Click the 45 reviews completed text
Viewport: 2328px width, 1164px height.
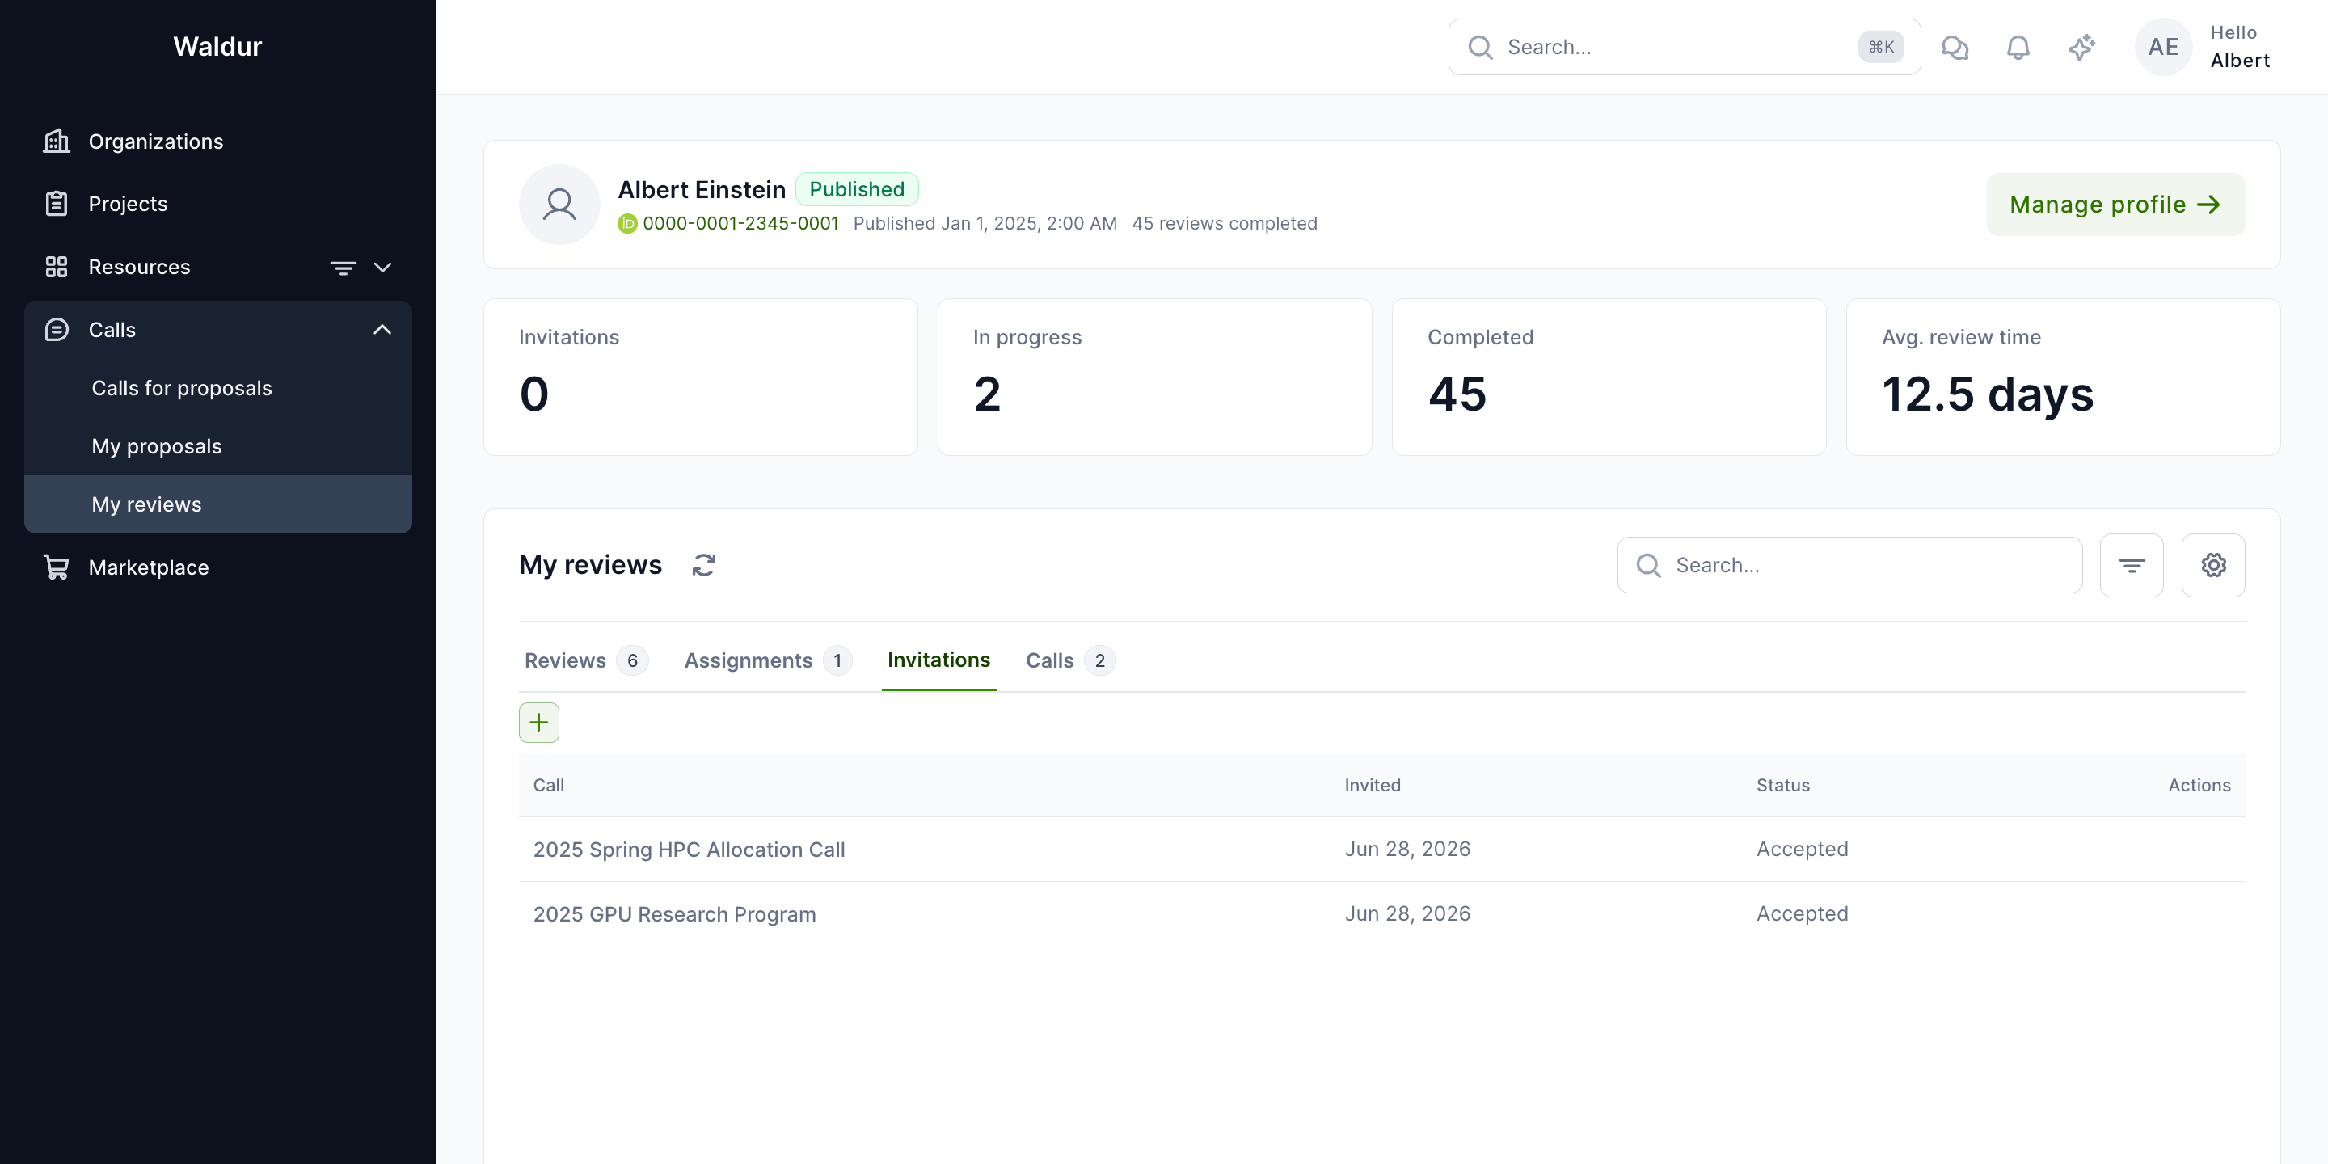click(1225, 223)
